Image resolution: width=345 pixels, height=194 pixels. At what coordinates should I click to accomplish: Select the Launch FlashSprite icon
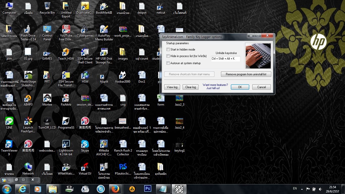28,125
